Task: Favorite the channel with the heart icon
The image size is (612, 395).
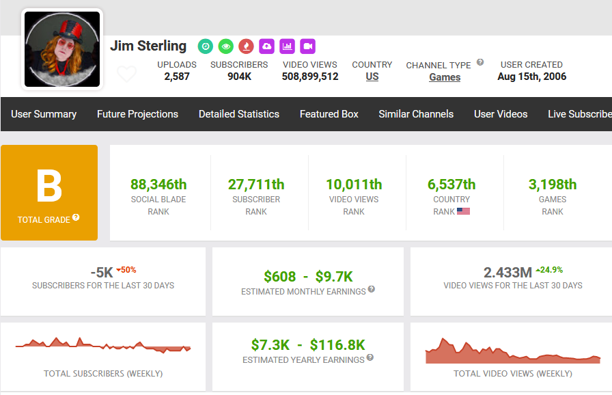Action: [x=127, y=73]
